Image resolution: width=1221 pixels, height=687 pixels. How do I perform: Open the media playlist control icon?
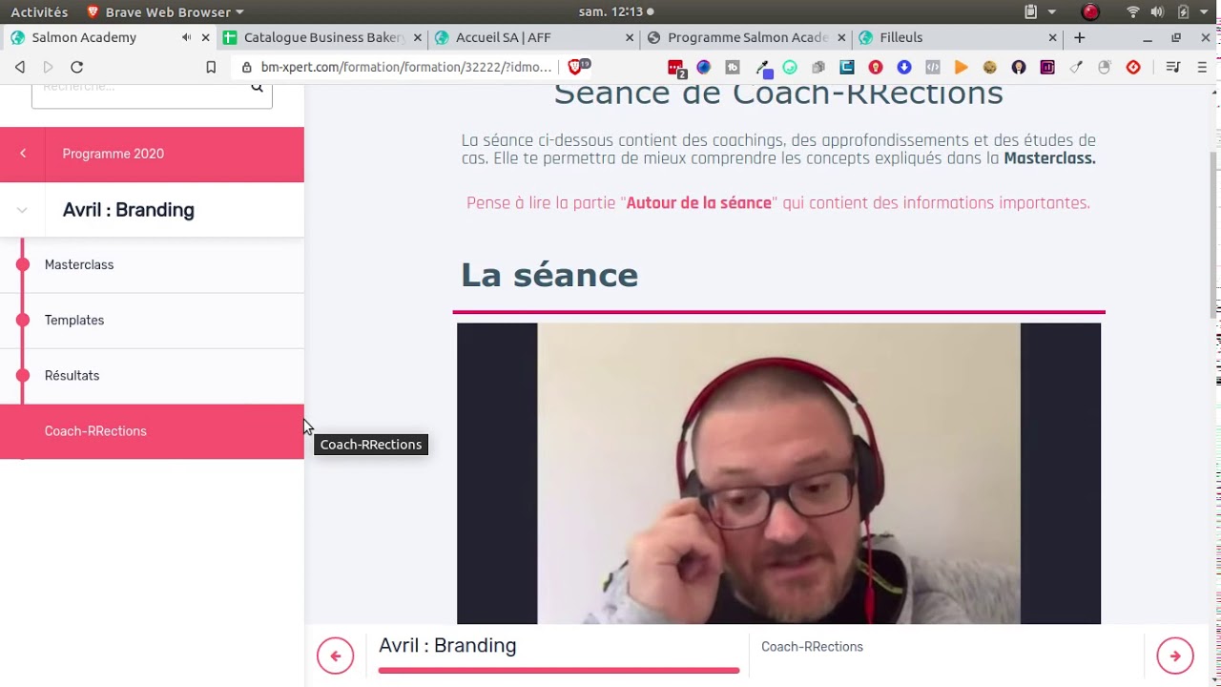(x=1173, y=67)
